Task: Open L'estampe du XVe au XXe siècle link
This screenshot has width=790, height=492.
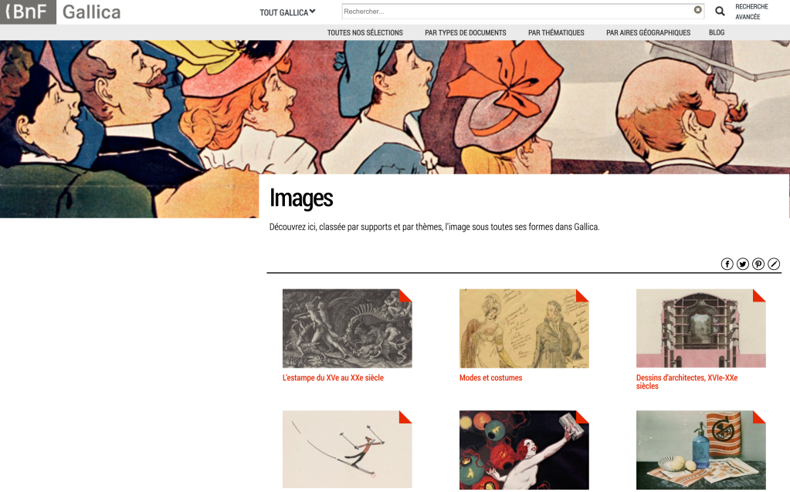Action: click(x=333, y=378)
